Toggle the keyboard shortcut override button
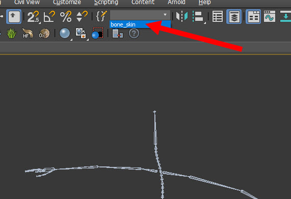 pos(14,16)
